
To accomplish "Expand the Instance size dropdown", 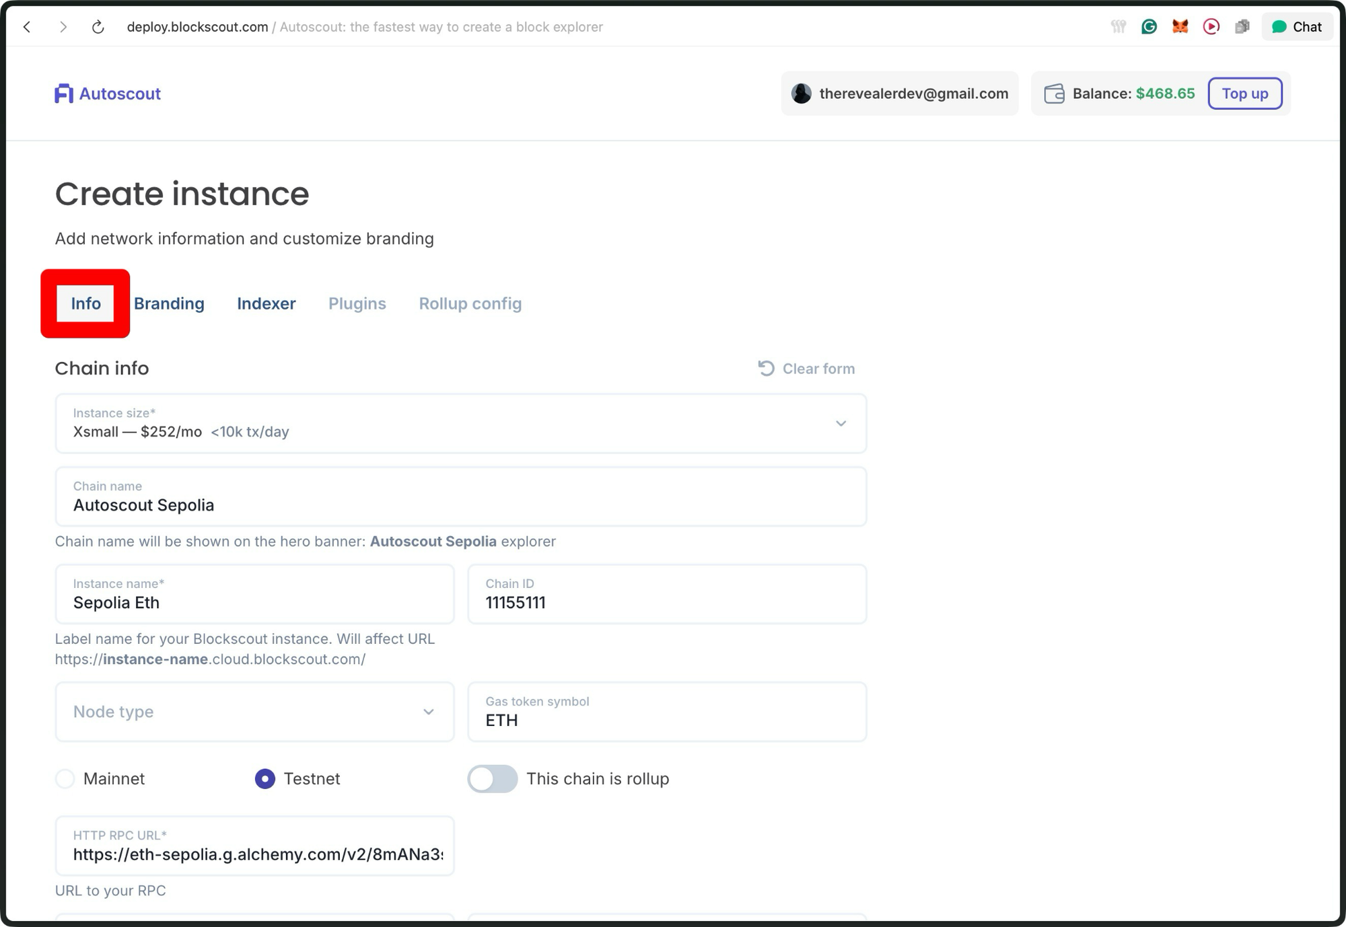I will [460, 423].
